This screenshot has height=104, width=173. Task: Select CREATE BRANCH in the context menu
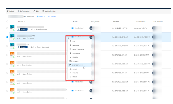tap(79, 65)
